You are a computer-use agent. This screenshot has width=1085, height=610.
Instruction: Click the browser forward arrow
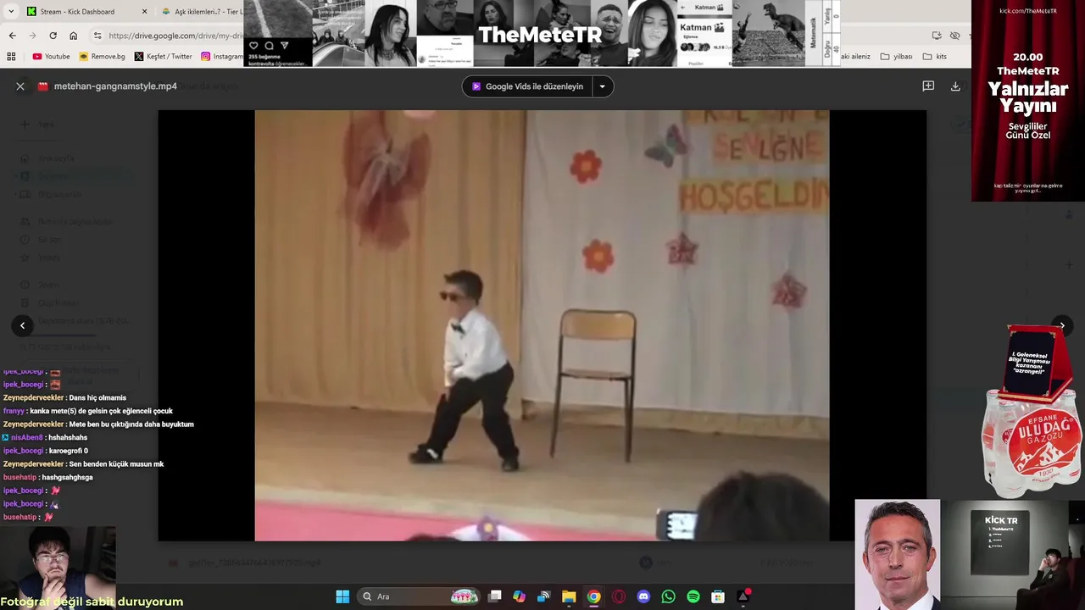click(x=32, y=36)
